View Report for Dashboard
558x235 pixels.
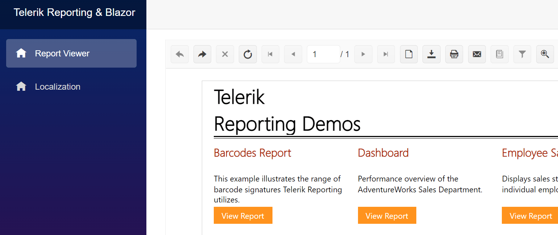387,215
